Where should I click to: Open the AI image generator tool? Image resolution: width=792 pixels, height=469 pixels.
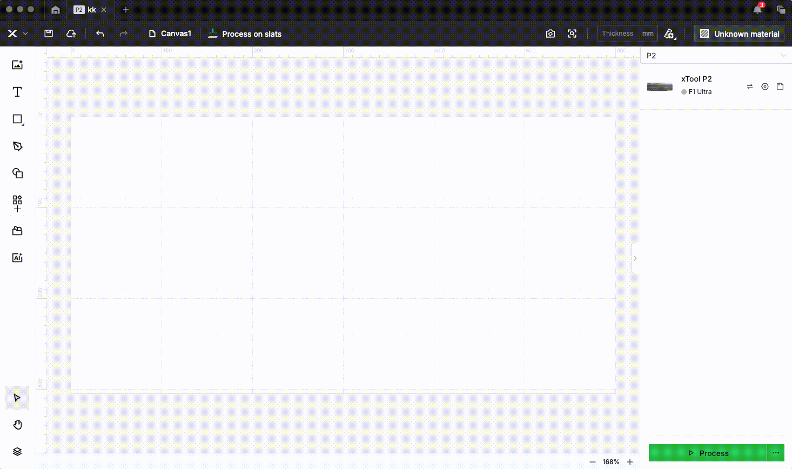pos(17,258)
